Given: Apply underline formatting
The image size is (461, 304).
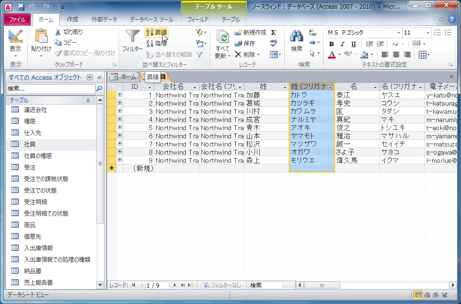Looking at the screenshot, I should 353,44.
